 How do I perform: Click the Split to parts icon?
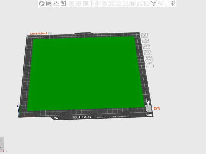(79, 4)
